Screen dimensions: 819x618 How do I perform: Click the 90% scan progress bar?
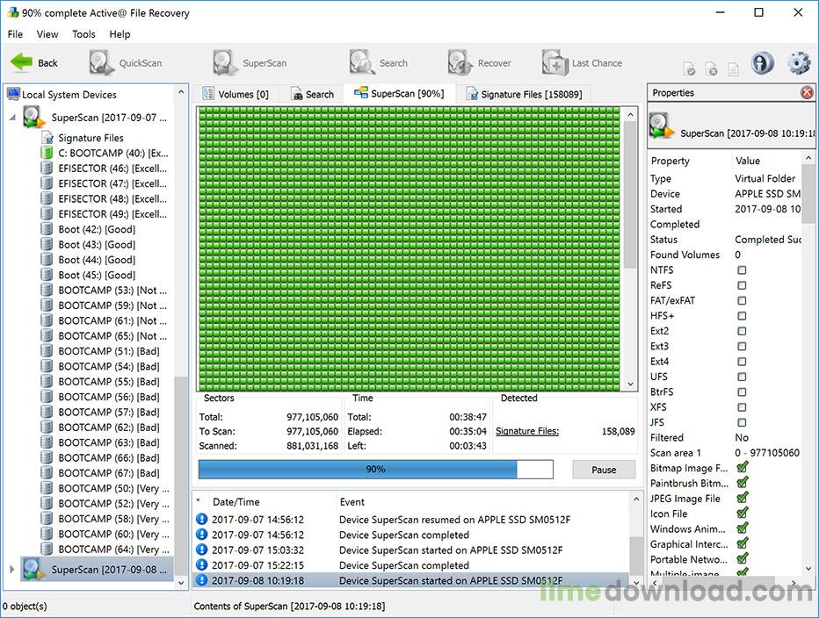(375, 470)
